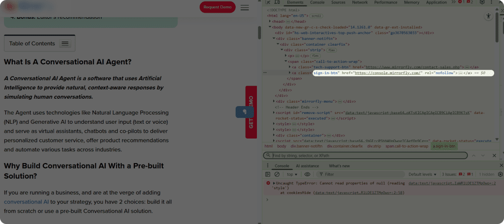This screenshot has height=224, width=504.
Task: Open the console.mirrorfly.com href link
Action: (388, 73)
